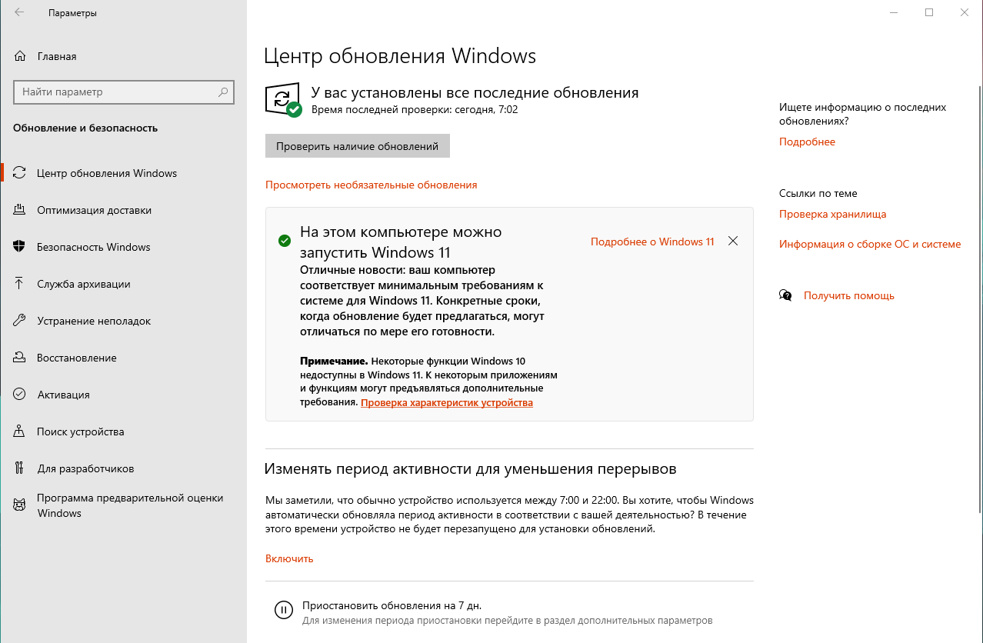Screen dimensions: 983x643
Task: Open Получить помощь link
Action: (848, 295)
